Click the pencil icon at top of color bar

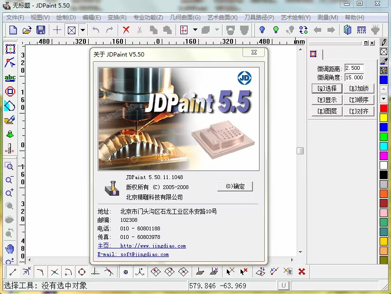[384, 42]
